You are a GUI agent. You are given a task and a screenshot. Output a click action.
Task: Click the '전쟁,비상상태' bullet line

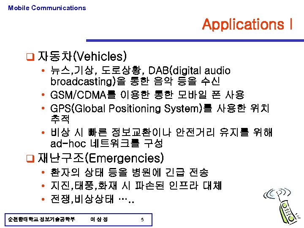92,199
